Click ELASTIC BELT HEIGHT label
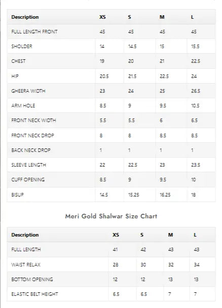 coord(34,294)
